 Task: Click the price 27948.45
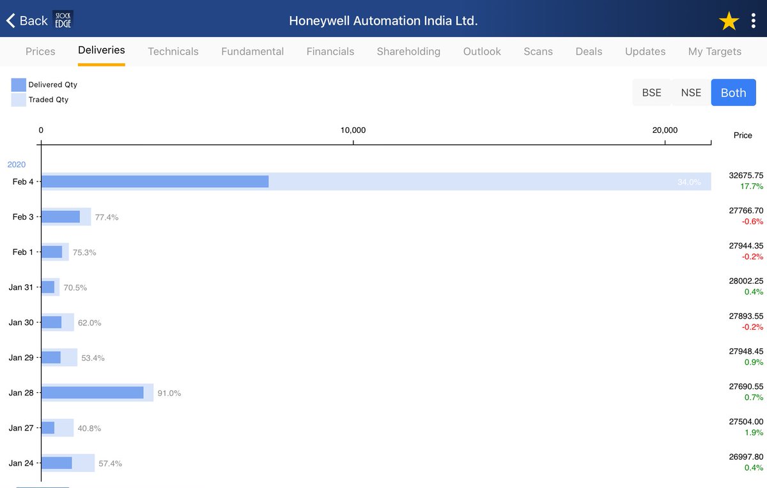click(746, 351)
